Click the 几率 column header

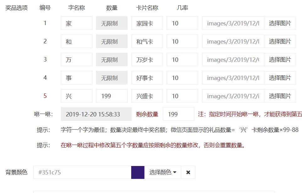pyautogui.click(x=182, y=8)
